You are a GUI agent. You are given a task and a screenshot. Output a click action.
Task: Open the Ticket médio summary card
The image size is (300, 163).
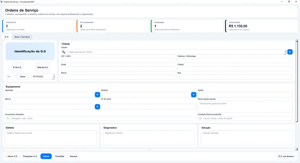pyautogui.click(x=261, y=26)
